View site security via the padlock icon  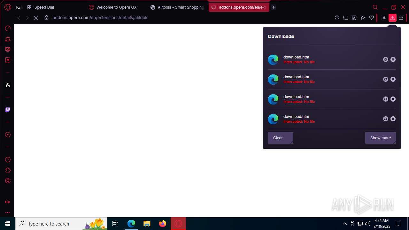[46, 18]
